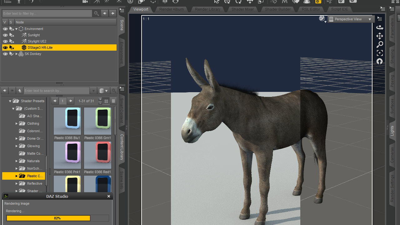Click the S column header

(x=11, y=22)
